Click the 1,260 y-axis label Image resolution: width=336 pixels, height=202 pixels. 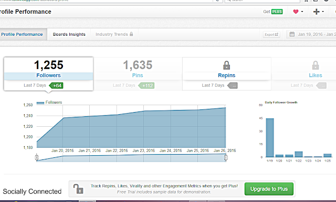pos(28,105)
